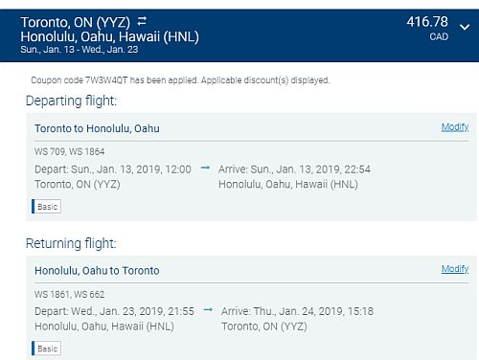Click the round-trip swap arrows icon
This screenshot has width=479, height=360.
142,21
